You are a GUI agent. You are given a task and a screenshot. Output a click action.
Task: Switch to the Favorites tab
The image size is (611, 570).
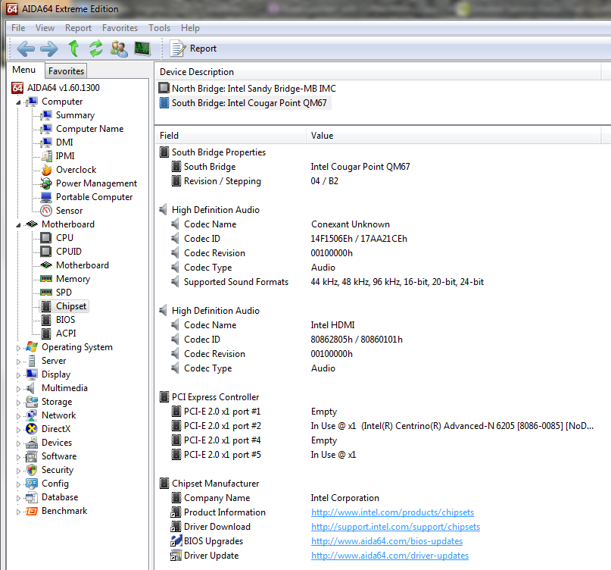click(66, 70)
